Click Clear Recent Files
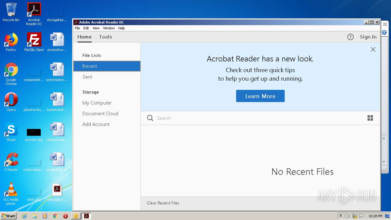The width and height of the screenshot is (391, 220). coord(163,203)
